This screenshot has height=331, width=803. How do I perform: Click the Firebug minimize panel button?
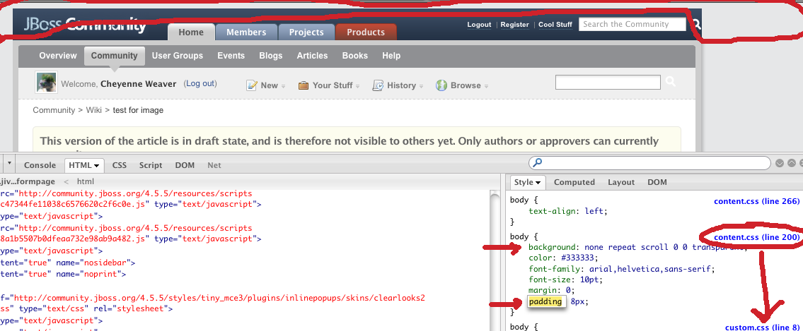coord(780,162)
